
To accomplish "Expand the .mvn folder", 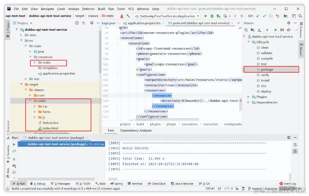I will pyautogui.click(x=21, y=35).
